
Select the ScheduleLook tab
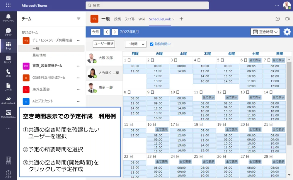click(x=160, y=19)
